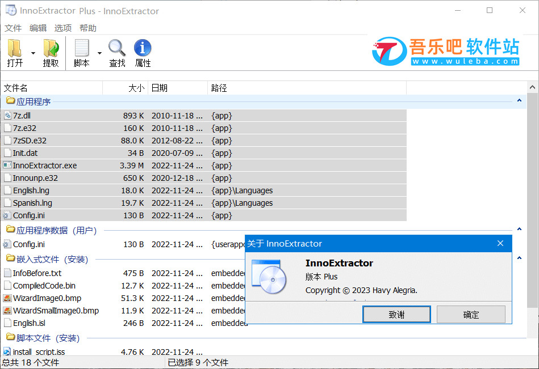Click the 2012-08-22 date cell

coord(177,141)
